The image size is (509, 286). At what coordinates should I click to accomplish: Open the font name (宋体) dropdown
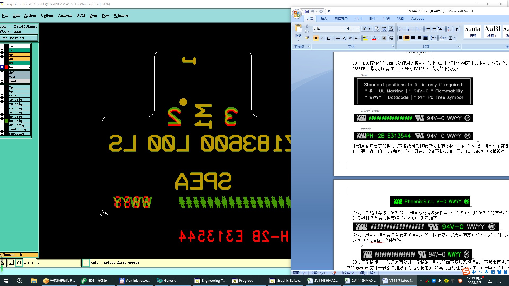(x=344, y=29)
